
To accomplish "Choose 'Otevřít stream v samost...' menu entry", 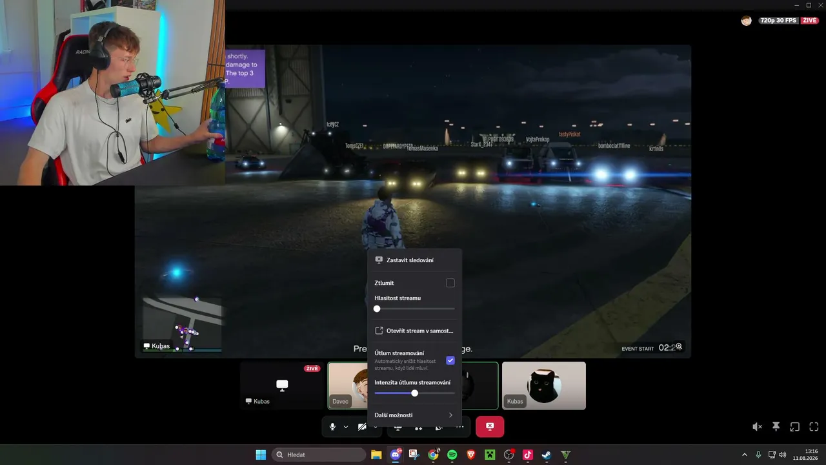I will pos(414,331).
